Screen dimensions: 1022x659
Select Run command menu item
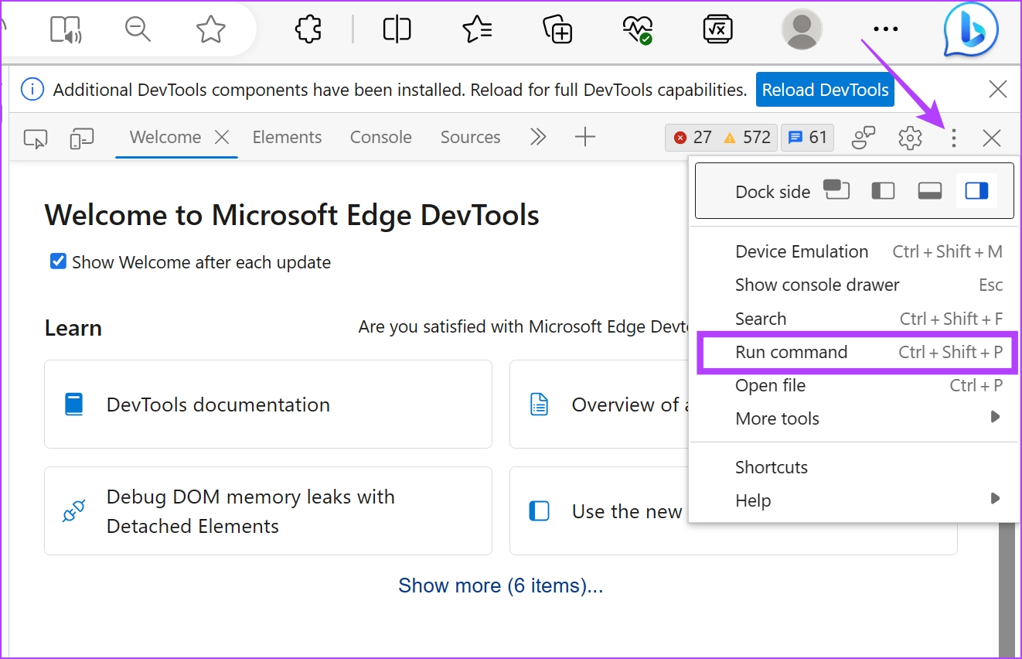853,352
